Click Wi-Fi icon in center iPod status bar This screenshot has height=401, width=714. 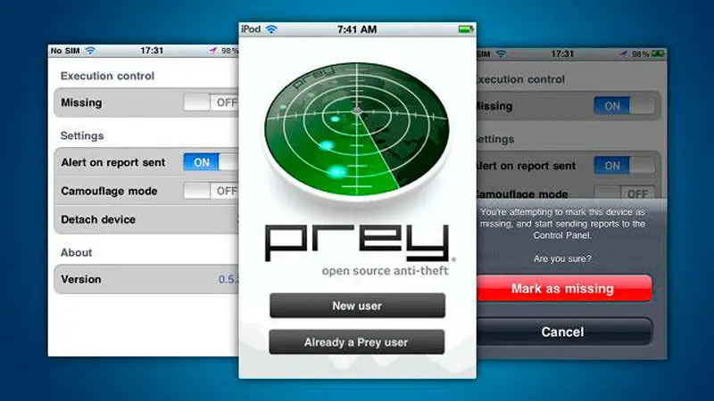tap(271, 29)
